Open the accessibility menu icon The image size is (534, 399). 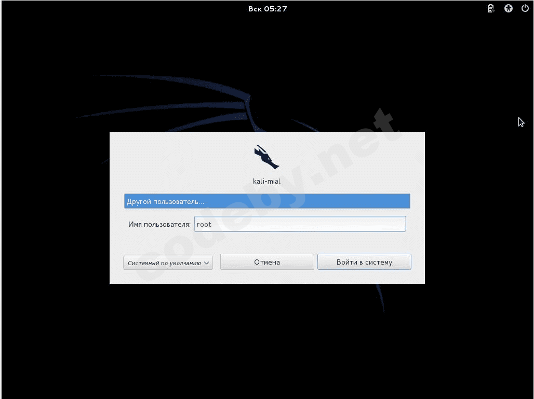tap(508, 8)
